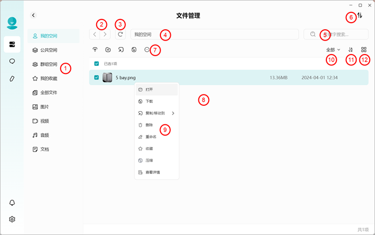375x235 pixels.
Task: Expand the 全部 file type filter dropdown
Action: 333,50
